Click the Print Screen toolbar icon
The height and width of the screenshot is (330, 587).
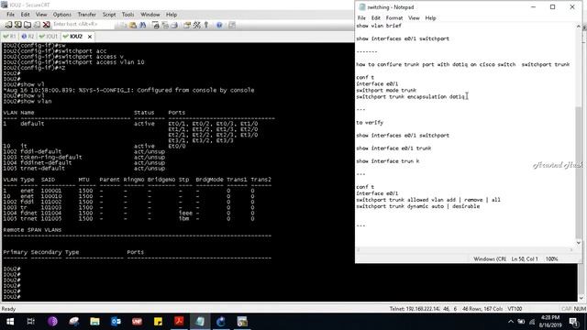coord(156,25)
